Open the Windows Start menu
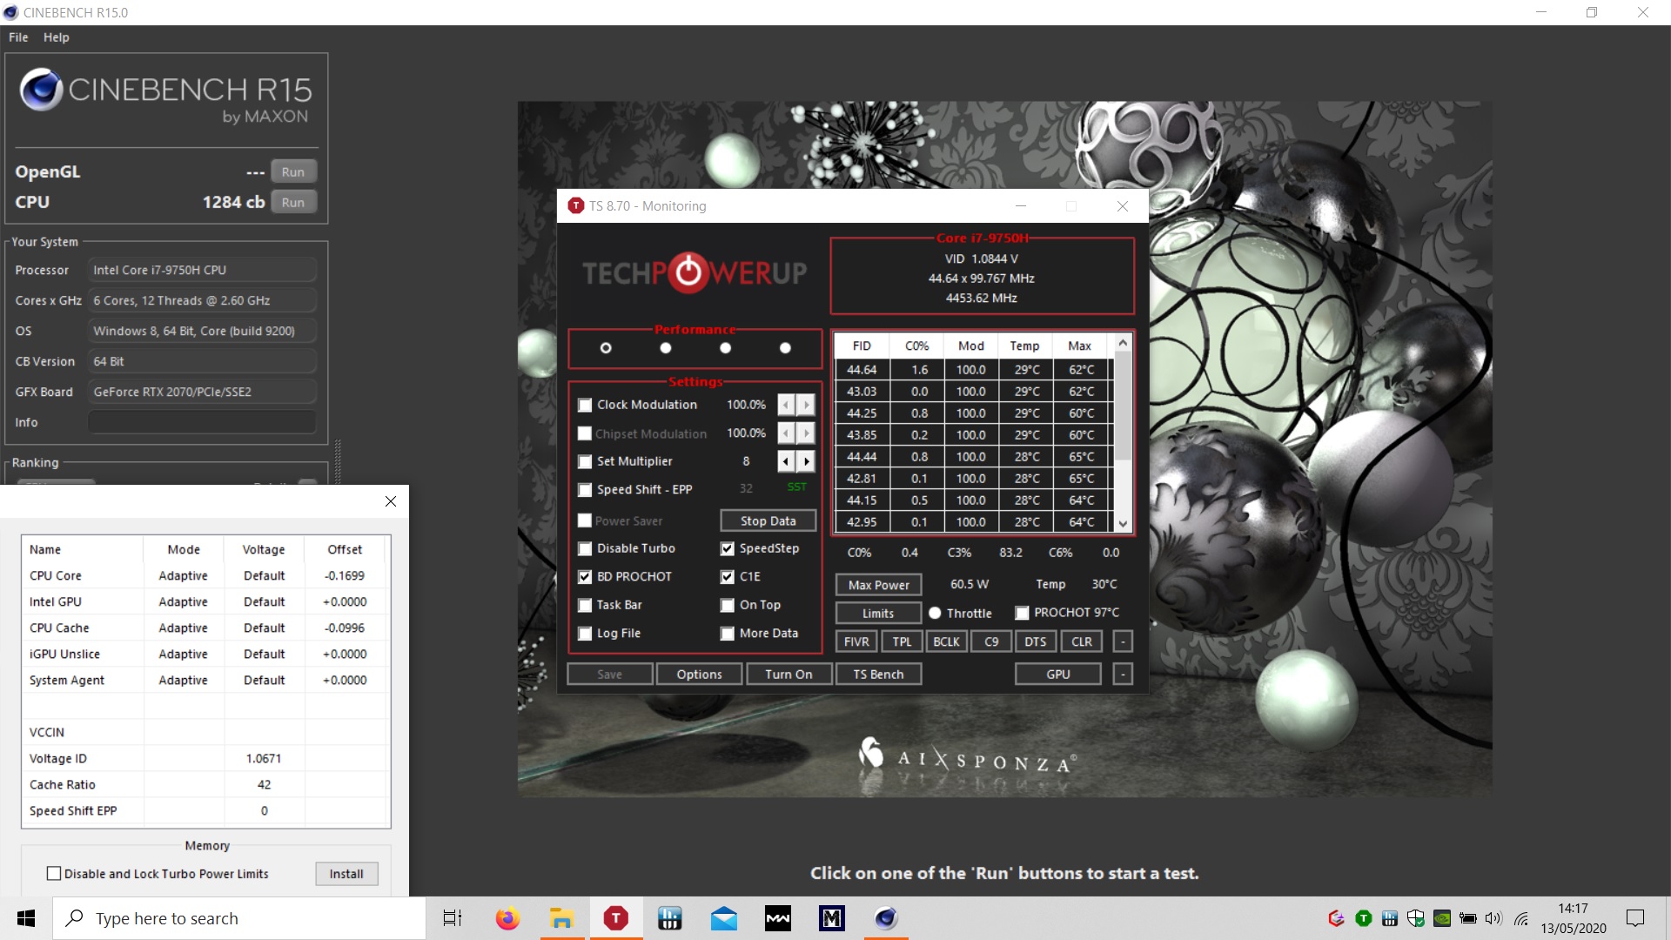The image size is (1671, 940). tap(26, 918)
